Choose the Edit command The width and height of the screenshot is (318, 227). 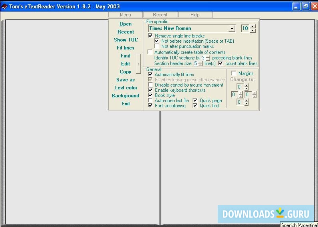pos(125,64)
